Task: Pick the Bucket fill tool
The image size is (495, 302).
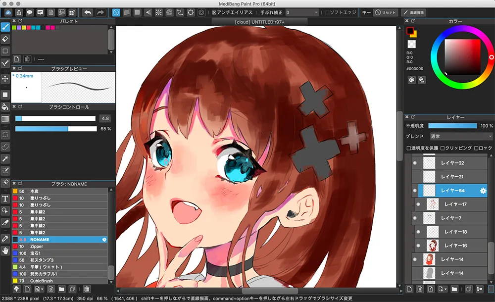Action: point(5,106)
